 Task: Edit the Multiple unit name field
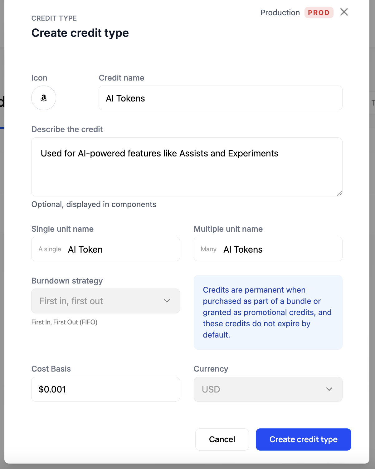[x=281, y=249]
